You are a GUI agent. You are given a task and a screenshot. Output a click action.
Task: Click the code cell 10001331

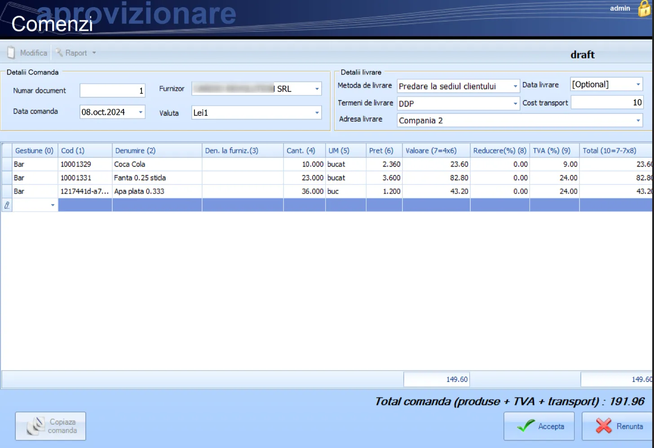[84, 178]
